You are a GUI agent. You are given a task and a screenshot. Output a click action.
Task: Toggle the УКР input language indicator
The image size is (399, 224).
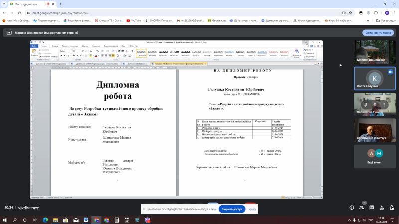[371, 220]
